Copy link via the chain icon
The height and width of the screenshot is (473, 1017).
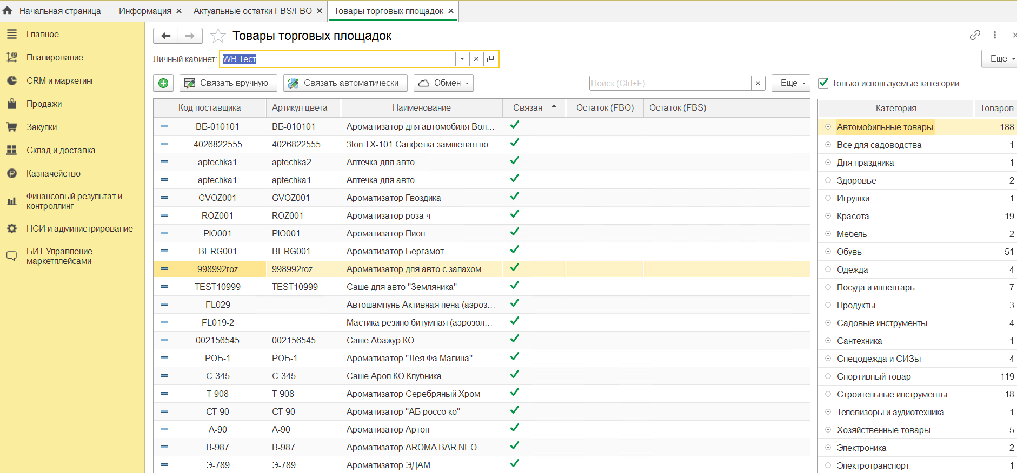tap(975, 35)
